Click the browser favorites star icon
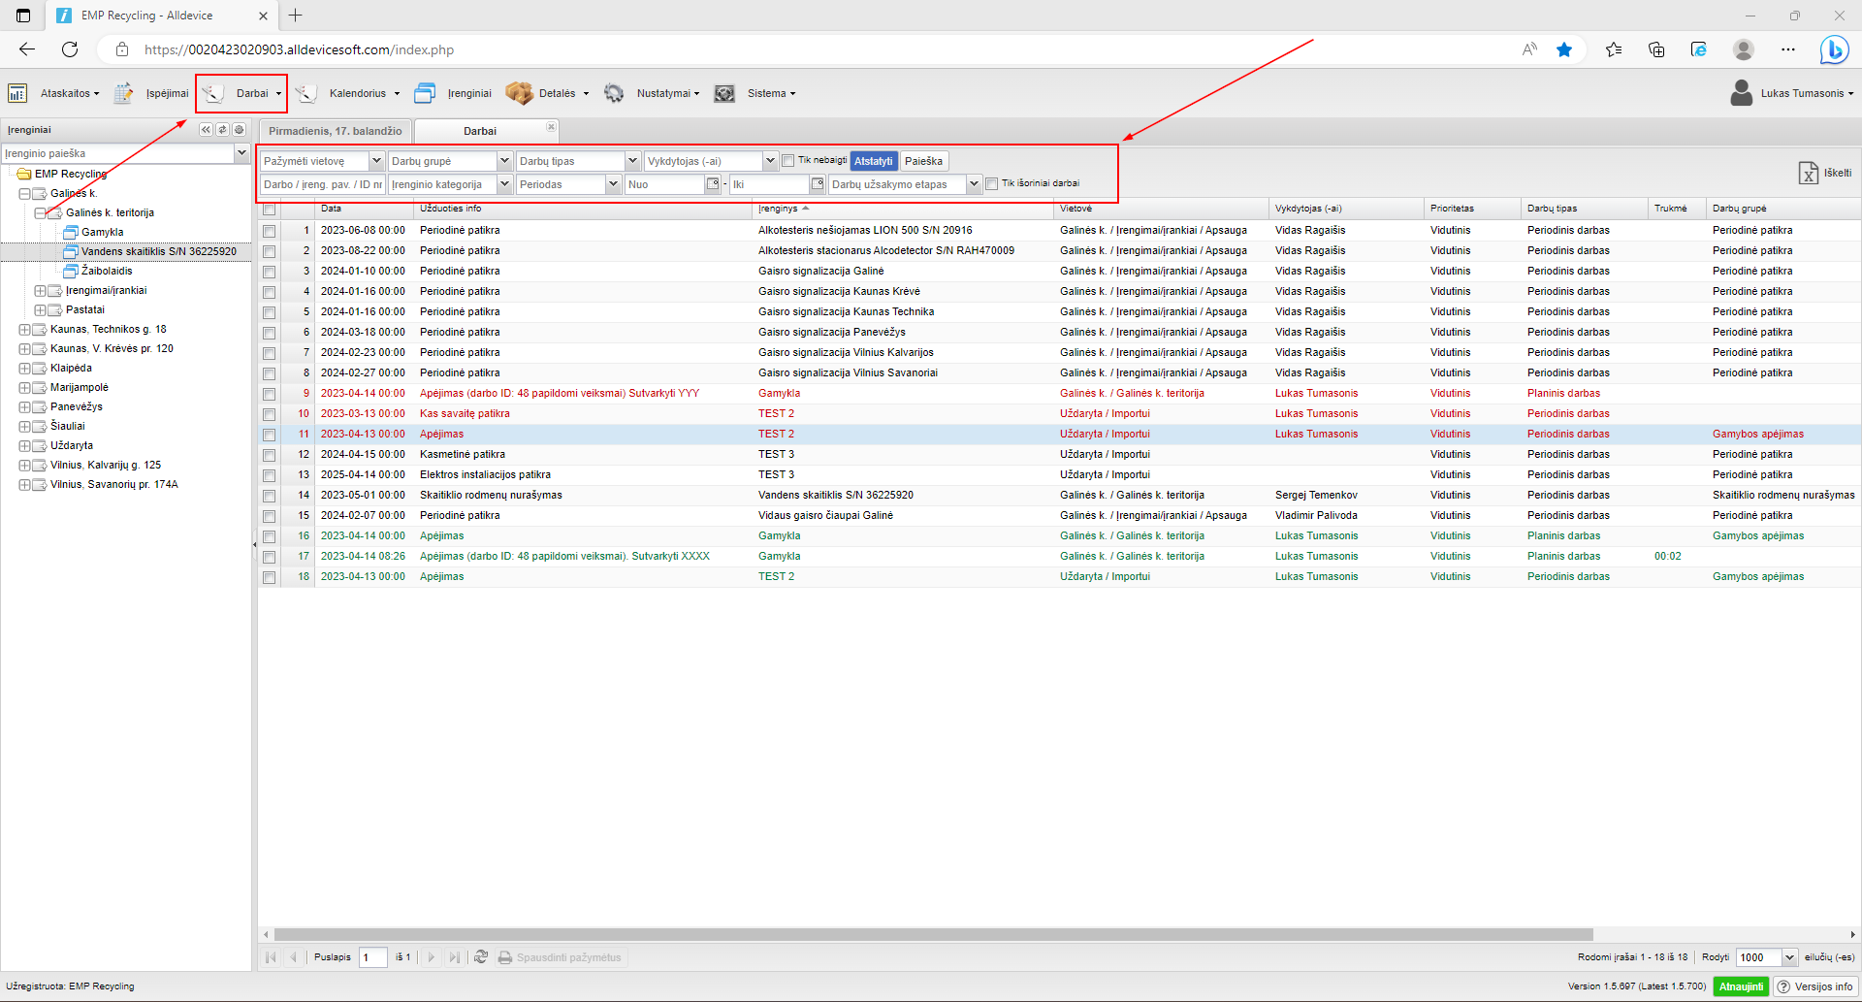The width and height of the screenshot is (1862, 1002). click(x=1564, y=49)
